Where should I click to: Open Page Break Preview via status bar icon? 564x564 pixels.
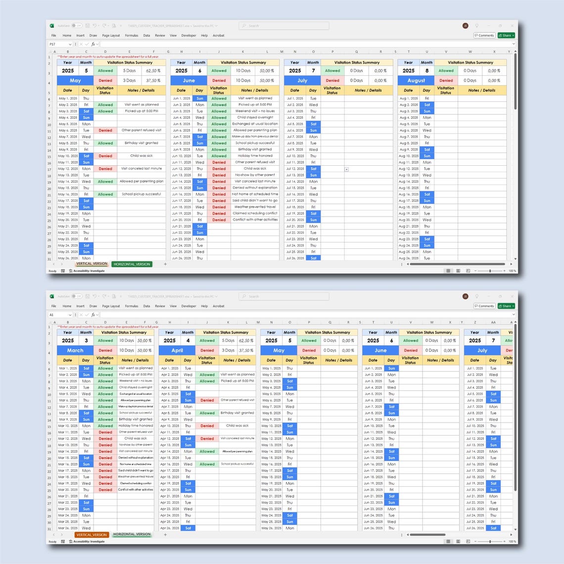468,271
